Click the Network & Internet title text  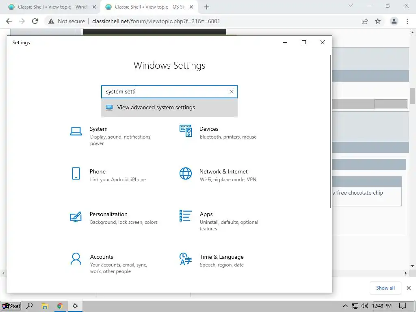[x=223, y=172]
